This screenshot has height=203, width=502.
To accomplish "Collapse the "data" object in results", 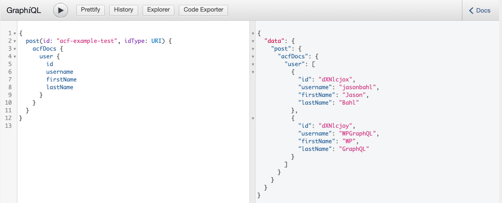I will [x=253, y=41].
